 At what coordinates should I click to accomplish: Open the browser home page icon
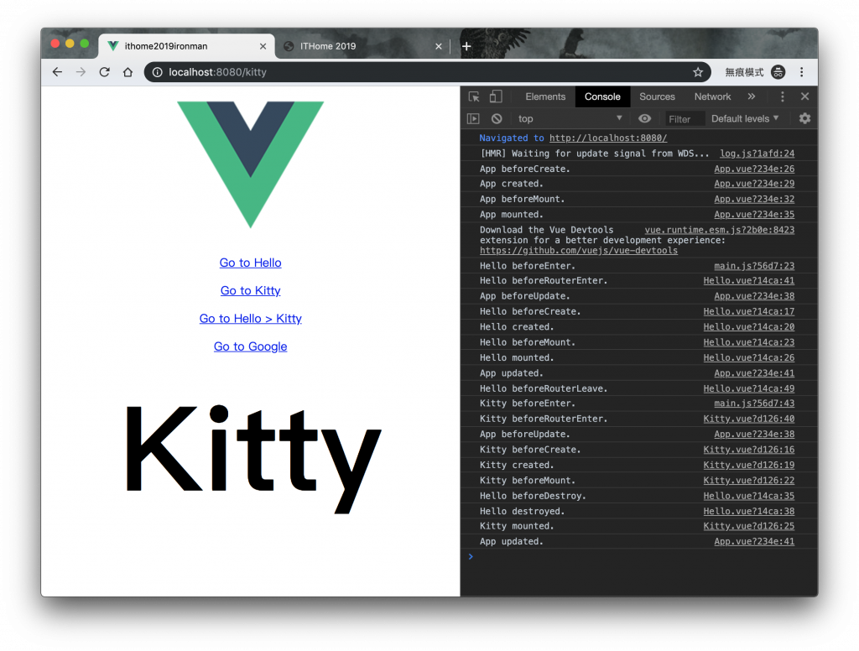pos(128,72)
